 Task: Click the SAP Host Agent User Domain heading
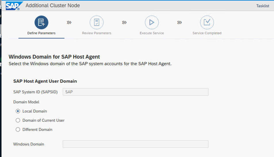45,81
